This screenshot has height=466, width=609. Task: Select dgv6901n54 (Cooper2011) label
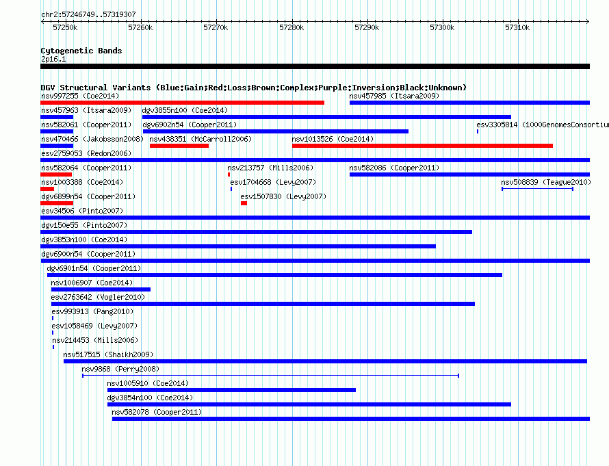point(94,268)
